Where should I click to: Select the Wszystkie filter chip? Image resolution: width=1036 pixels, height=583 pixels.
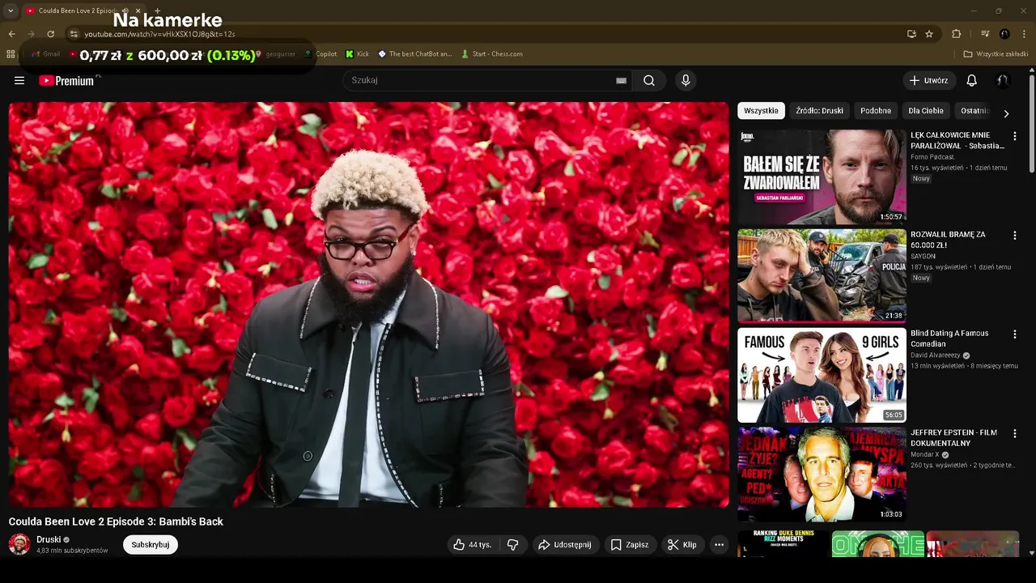(761, 111)
